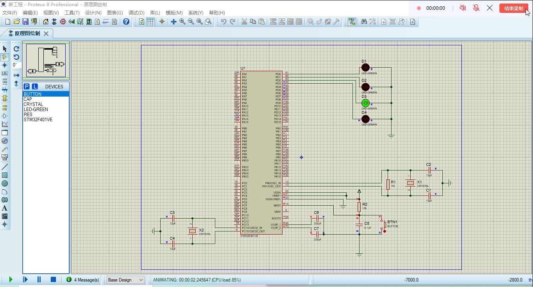This screenshot has height=287, width=533.
Task: Click the 结束录制 button
Action: 513,8
